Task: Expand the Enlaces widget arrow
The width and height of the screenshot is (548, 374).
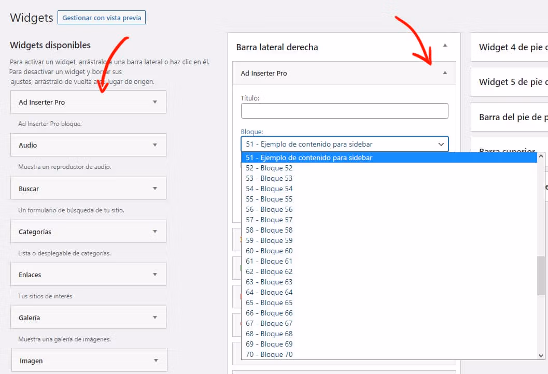Action: 155,275
